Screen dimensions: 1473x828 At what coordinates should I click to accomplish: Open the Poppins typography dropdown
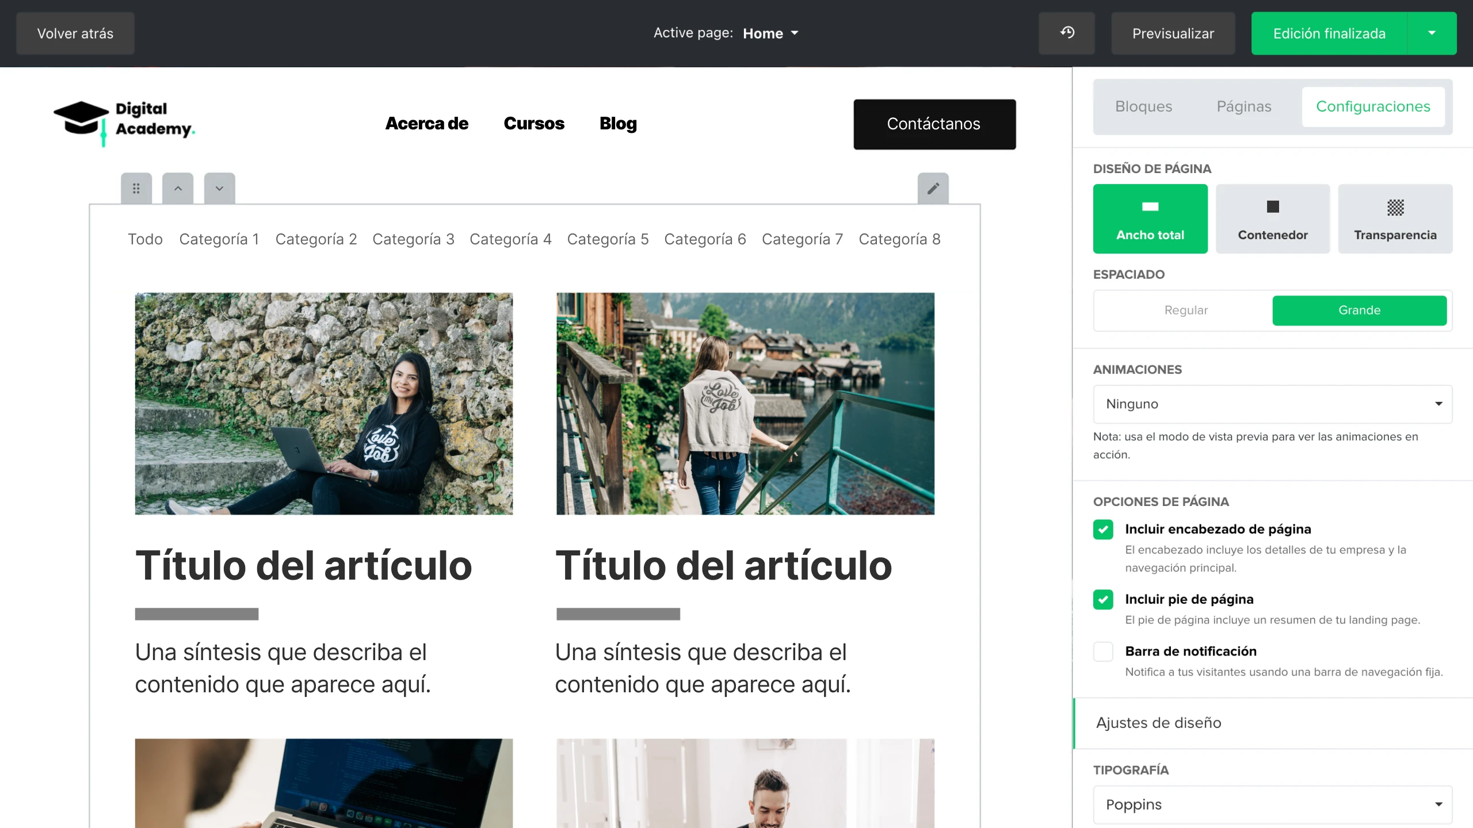point(1272,804)
